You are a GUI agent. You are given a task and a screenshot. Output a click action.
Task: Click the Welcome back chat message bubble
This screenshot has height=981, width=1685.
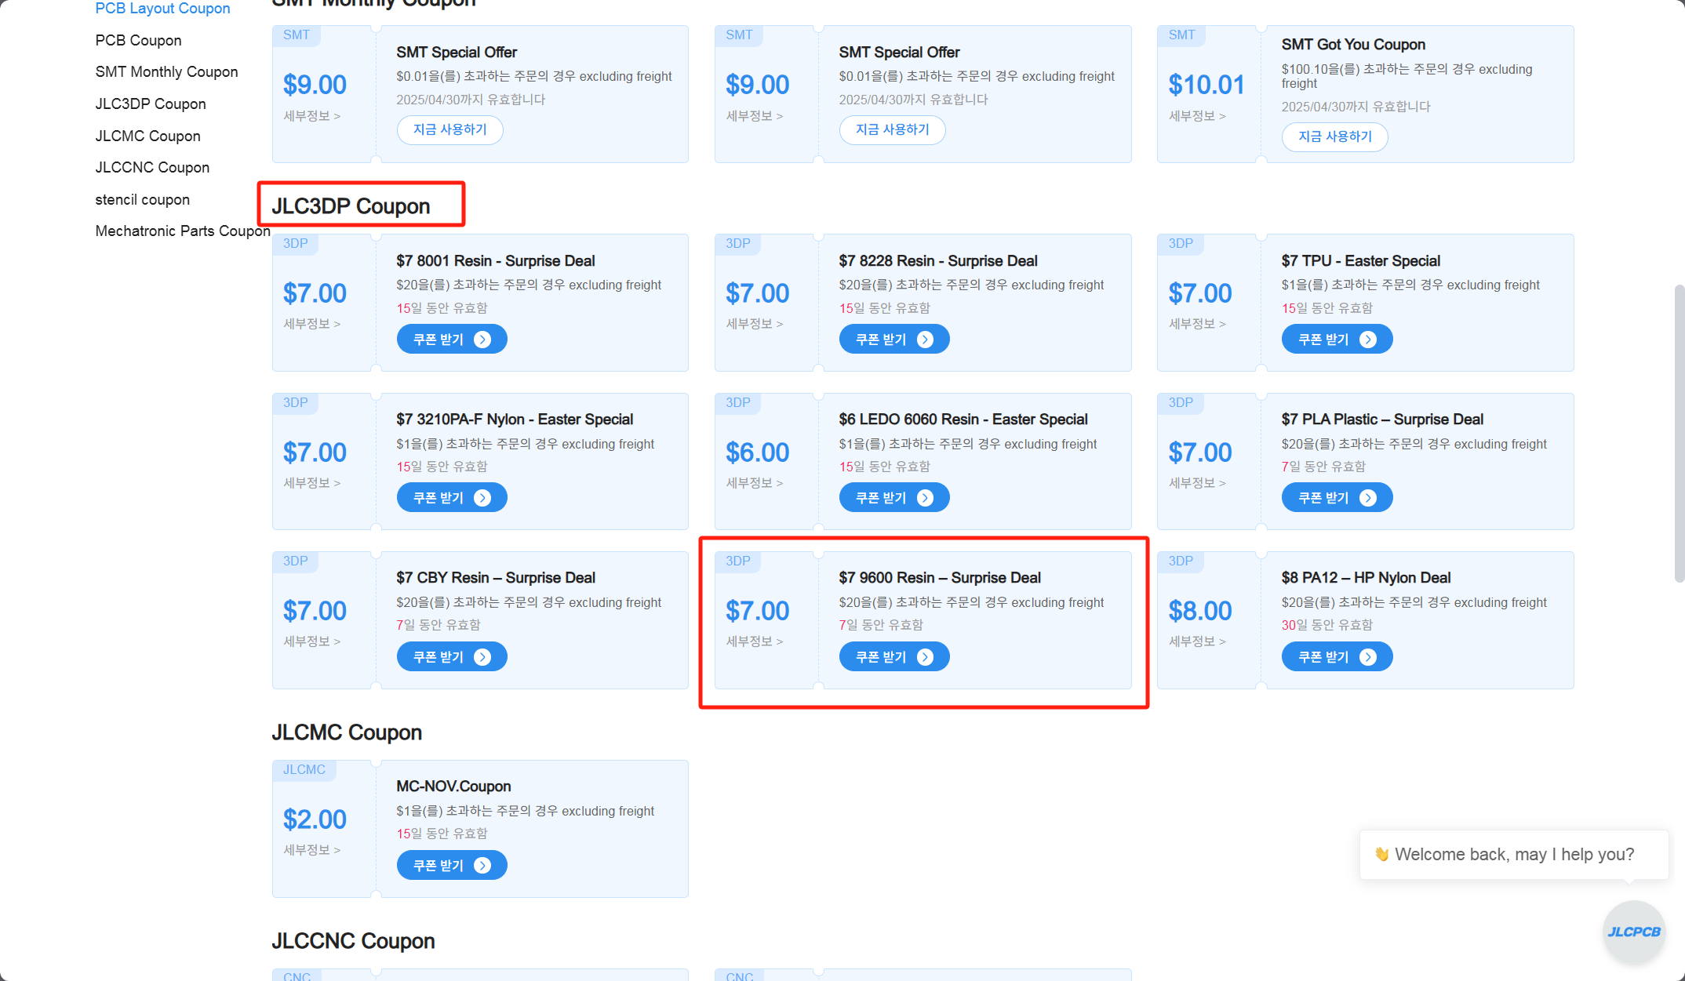pyautogui.click(x=1514, y=855)
